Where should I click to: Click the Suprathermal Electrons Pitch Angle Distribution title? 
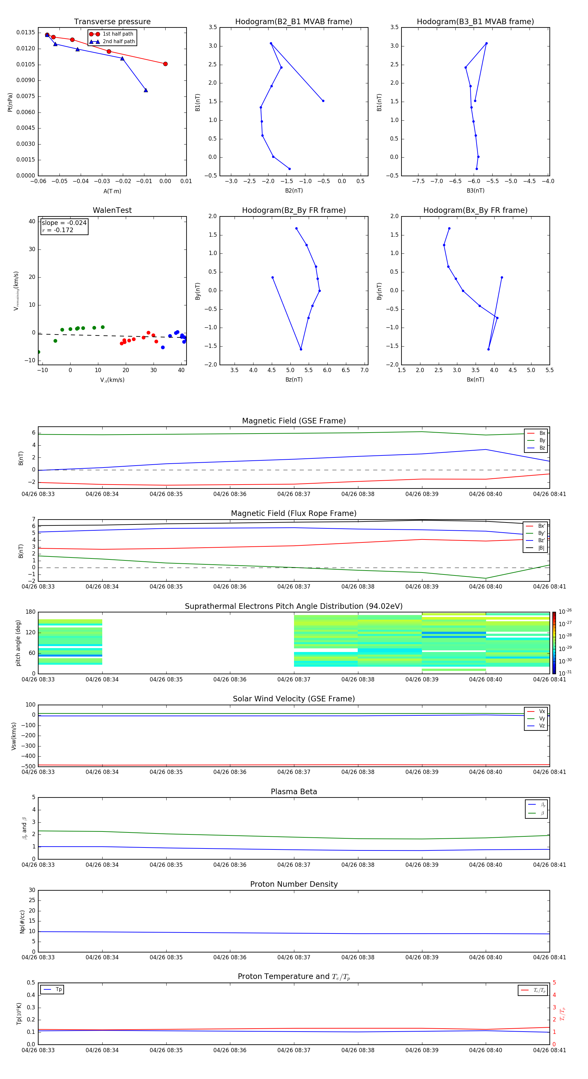tap(294, 606)
